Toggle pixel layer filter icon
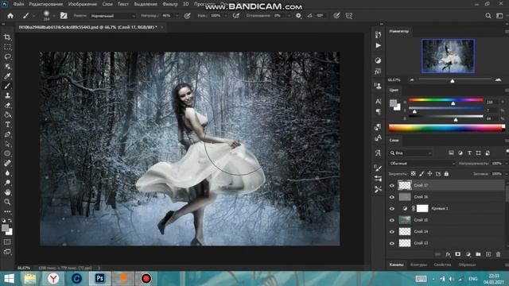Viewport: 509px width, 286px height. [451, 153]
